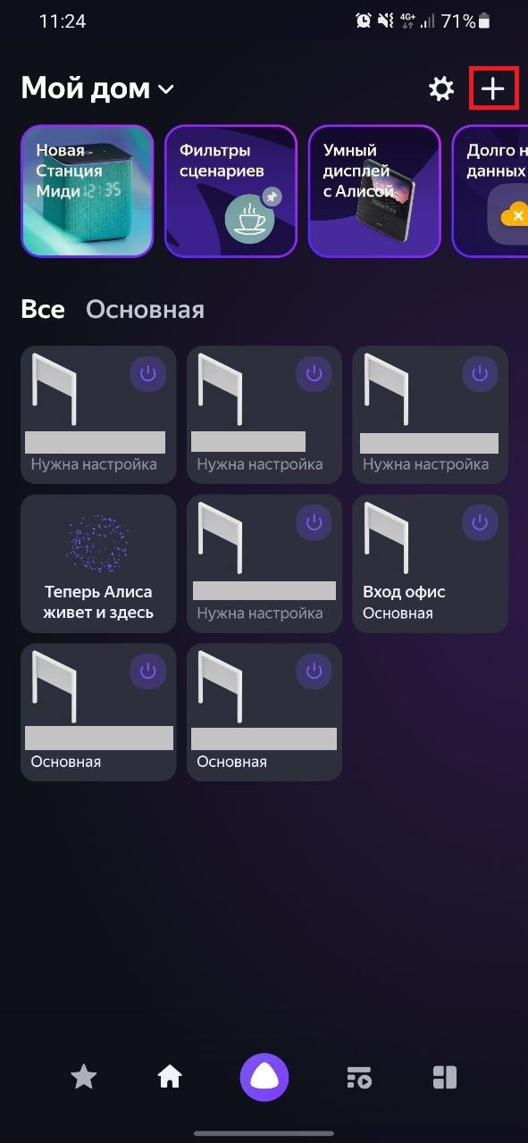Open the Новая Станция Миди promo card

click(x=88, y=191)
